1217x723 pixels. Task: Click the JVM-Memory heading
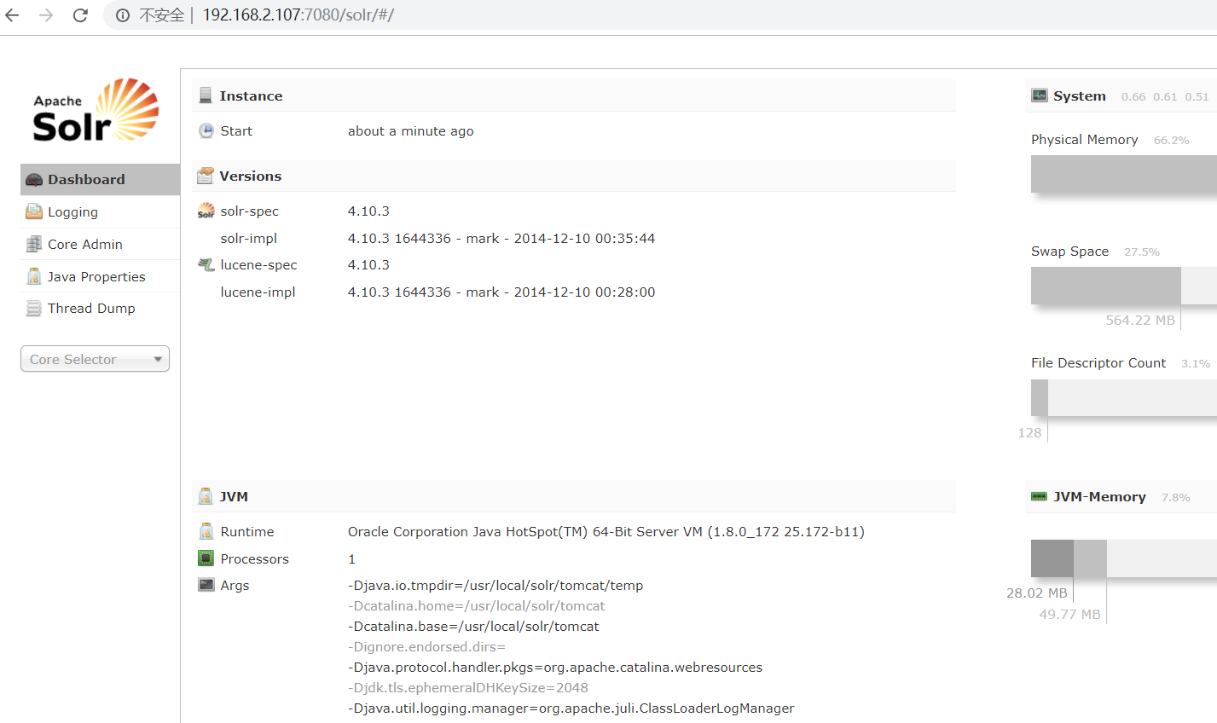click(1099, 497)
